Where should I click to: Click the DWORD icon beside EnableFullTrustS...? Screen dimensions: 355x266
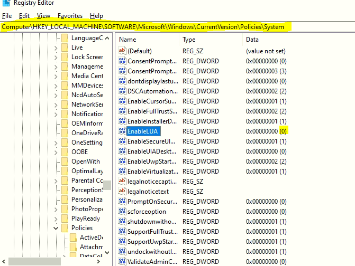point(122,111)
